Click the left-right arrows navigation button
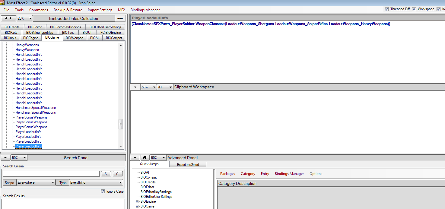 pyautogui.click(x=8, y=18)
